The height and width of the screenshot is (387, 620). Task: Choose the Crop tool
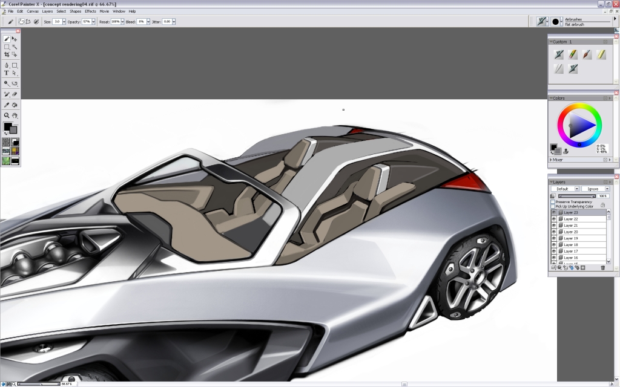click(x=7, y=54)
